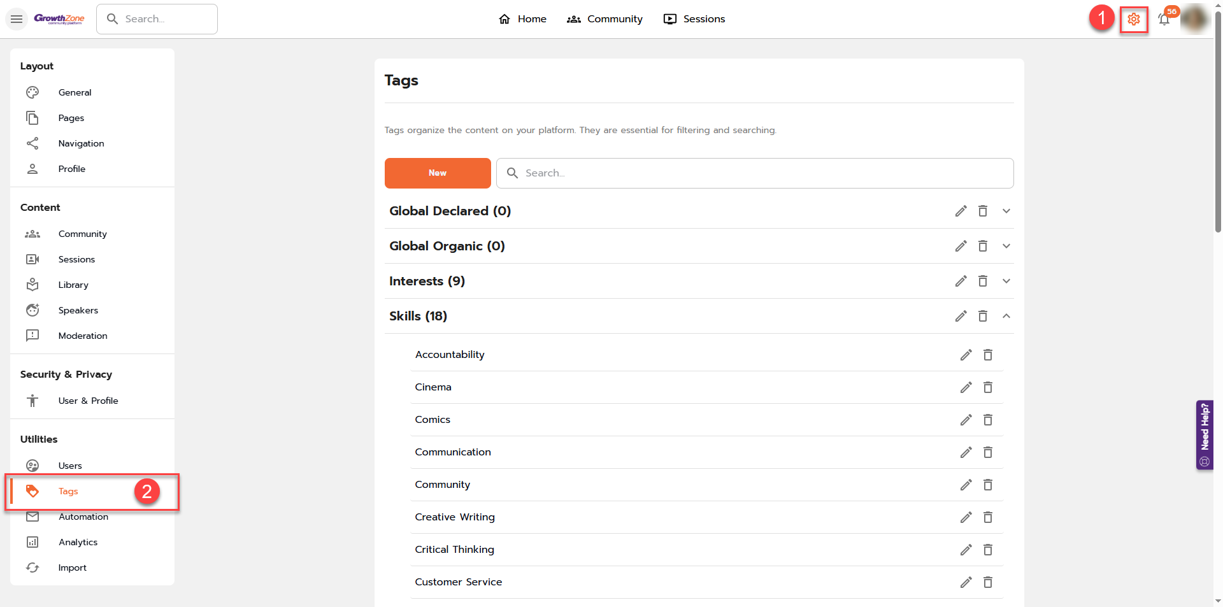Open the Sessions tab in top navigation

pyautogui.click(x=694, y=18)
